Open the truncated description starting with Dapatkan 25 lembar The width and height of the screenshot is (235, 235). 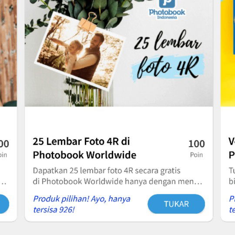[x=117, y=176]
